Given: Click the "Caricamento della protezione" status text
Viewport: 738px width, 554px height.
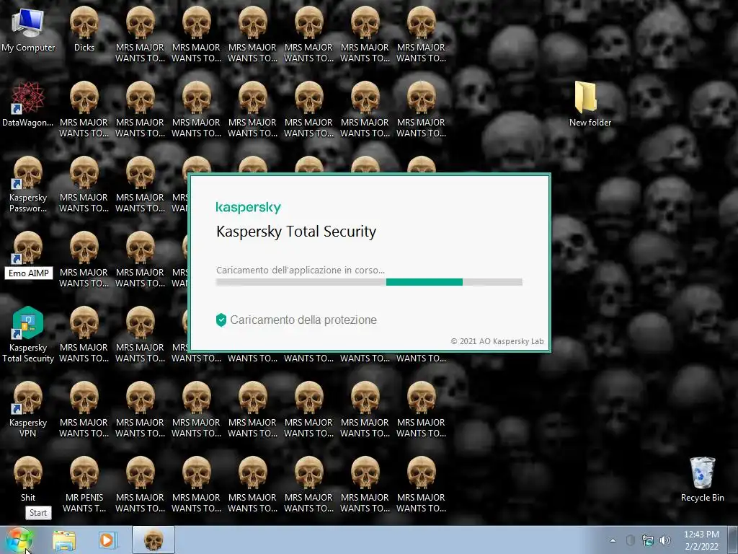Looking at the screenshot, I should [x=303, y=320].
